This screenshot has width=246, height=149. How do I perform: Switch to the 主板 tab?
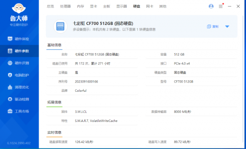pyautogui.click(x=106, y=6)
